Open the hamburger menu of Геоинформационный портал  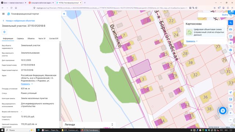pos(3,14)
